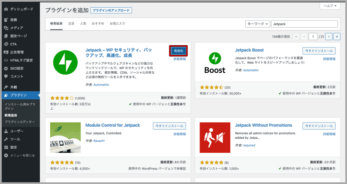Open Jetpack Without Promotions red thumbnail
Screen dimensions: 347x184
click(x=215, y=137)
